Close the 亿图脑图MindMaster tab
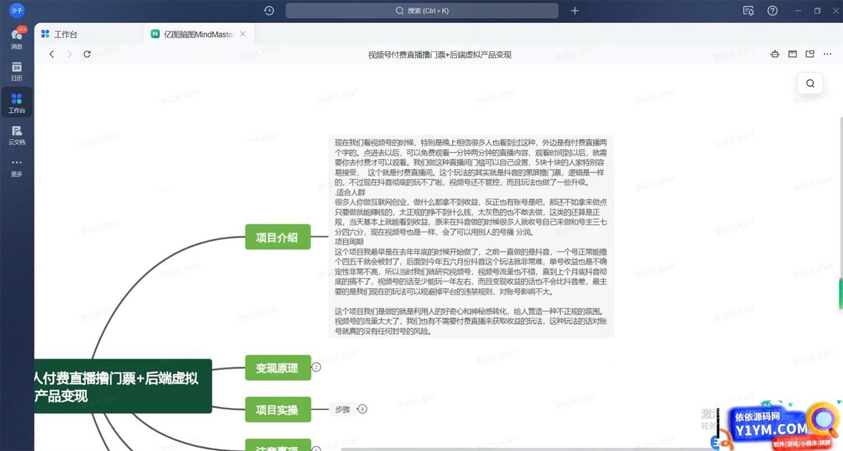The height and width of the screenshot is (451, 843). [243, 34]
